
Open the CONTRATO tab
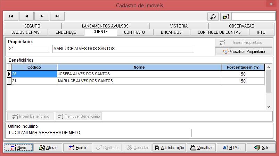[x=134, y=32]
